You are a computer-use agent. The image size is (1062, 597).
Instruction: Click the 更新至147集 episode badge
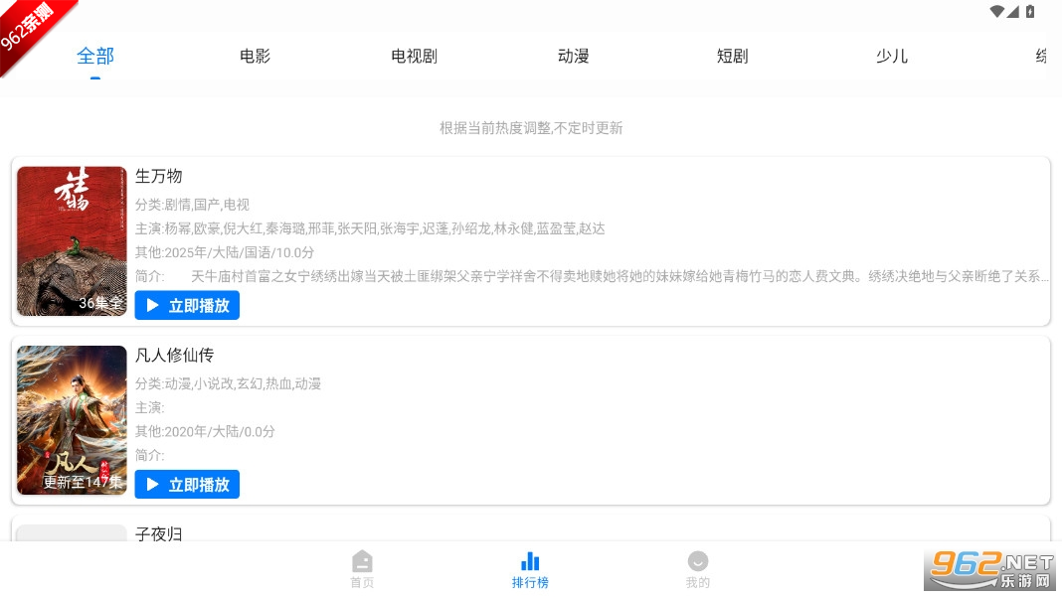84,482
